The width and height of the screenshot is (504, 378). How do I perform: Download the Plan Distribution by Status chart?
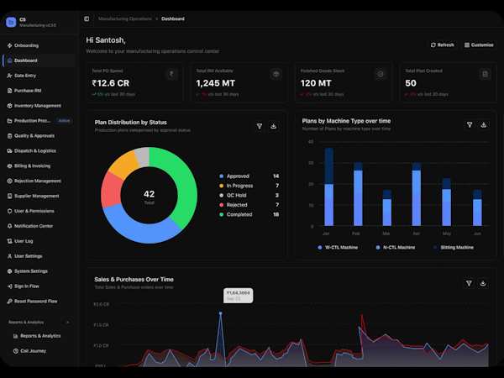point(274,126)
